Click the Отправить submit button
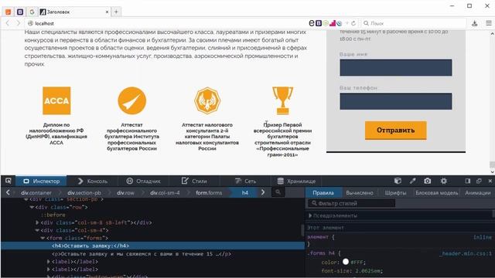Screen dimensions: 495x278 tap(395, 130)
